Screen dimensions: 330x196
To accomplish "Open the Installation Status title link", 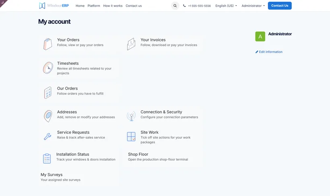I will pyautogui.click(x=72, y=154).
